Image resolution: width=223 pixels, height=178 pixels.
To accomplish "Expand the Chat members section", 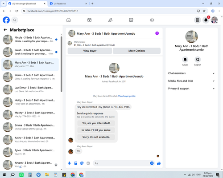I will coord(191,73).
